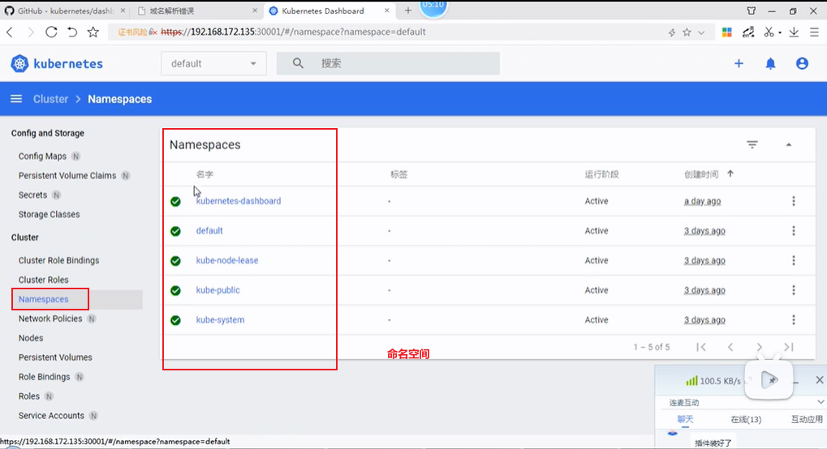827x449 pixels.
Task: Click browser forward arrow
Action: tap(31, 32)
